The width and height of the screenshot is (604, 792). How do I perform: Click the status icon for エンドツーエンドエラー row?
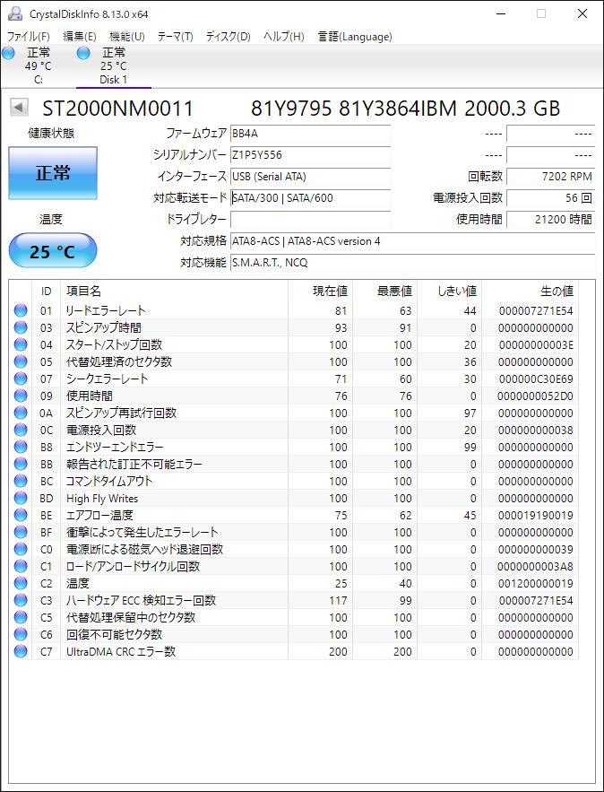[x=21, y=447]
